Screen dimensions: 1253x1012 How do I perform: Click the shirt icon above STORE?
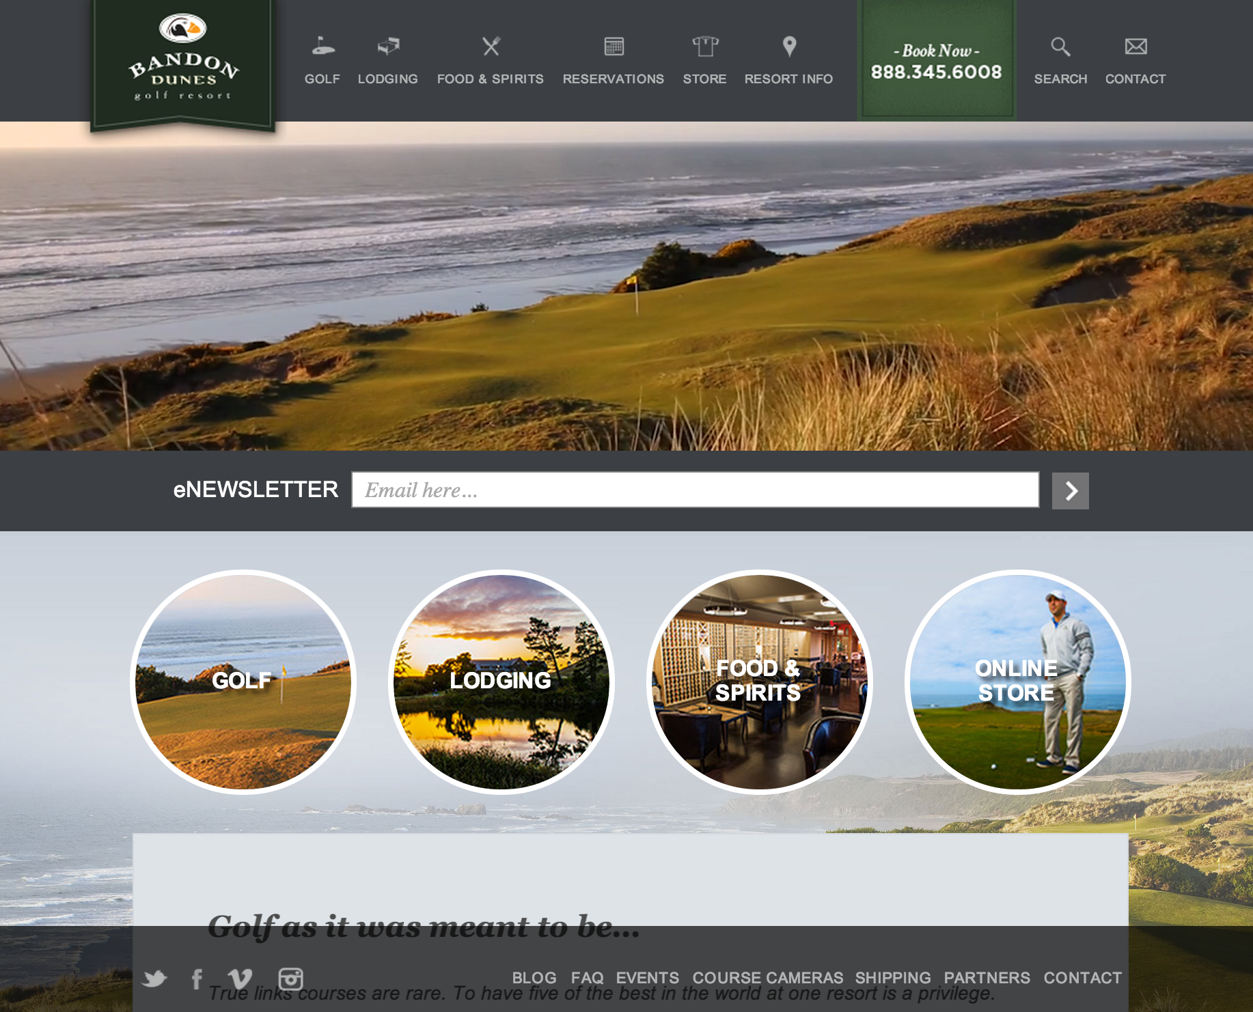705,46
